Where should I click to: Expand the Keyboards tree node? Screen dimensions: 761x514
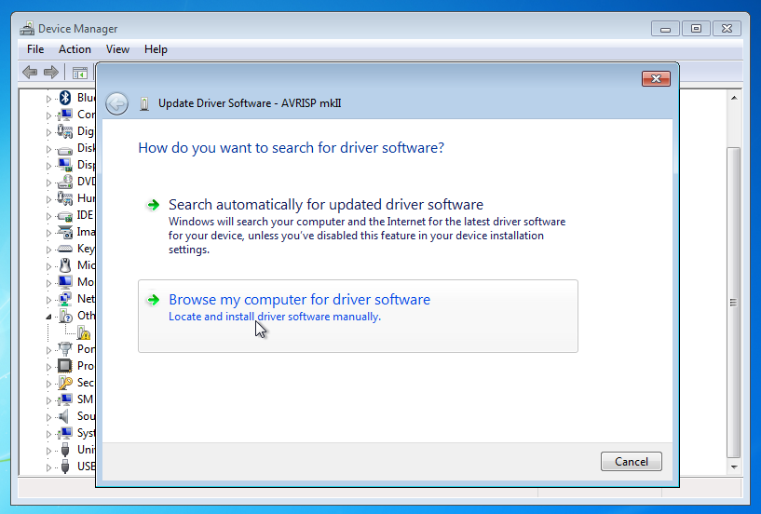point(49,249)
